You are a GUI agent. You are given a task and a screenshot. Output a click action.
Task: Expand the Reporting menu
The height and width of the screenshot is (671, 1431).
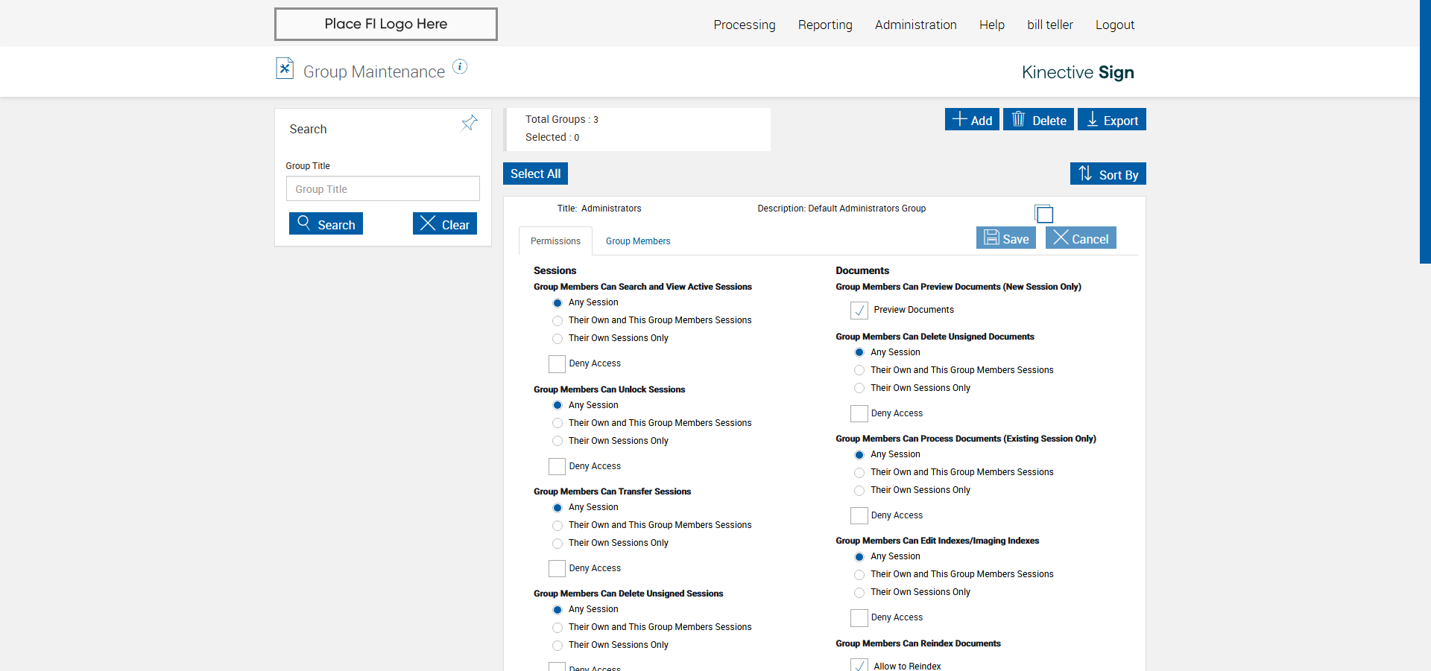tap(825, 25)
